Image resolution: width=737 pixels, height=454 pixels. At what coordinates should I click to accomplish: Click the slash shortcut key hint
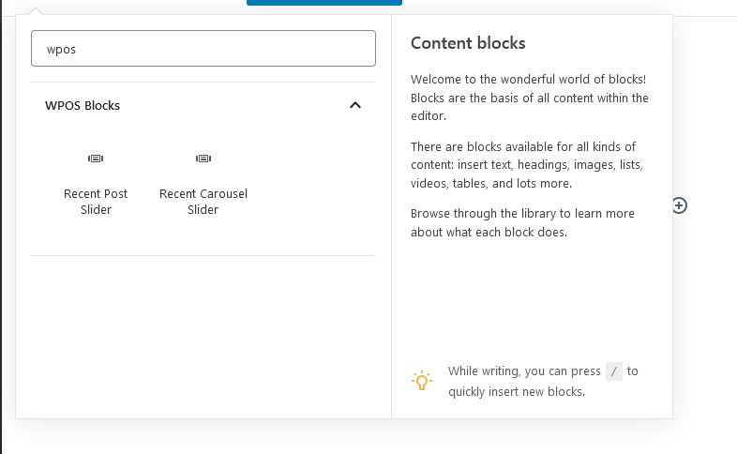click(x=614, y=371)
